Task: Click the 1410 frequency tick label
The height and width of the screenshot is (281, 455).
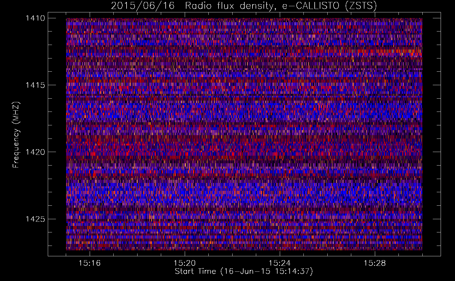Action: (35, 18)
